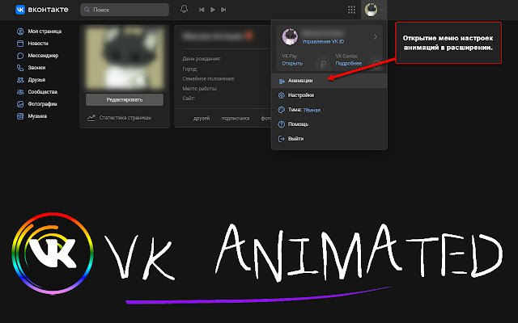
Task: Expand the VK ID account chevron
Action: tap(376, 37)
